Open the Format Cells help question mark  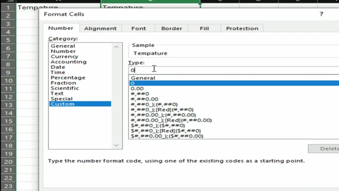[321, 14]
